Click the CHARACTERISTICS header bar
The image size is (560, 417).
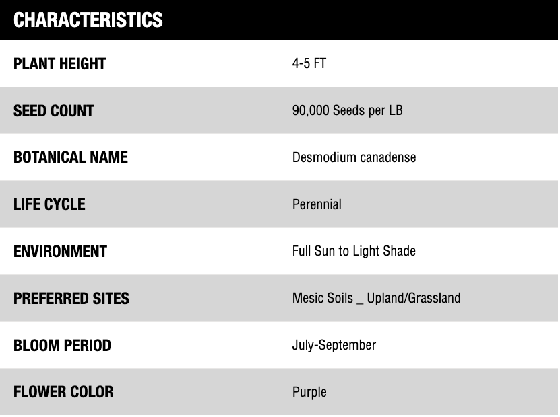click(x=279, y=20)
